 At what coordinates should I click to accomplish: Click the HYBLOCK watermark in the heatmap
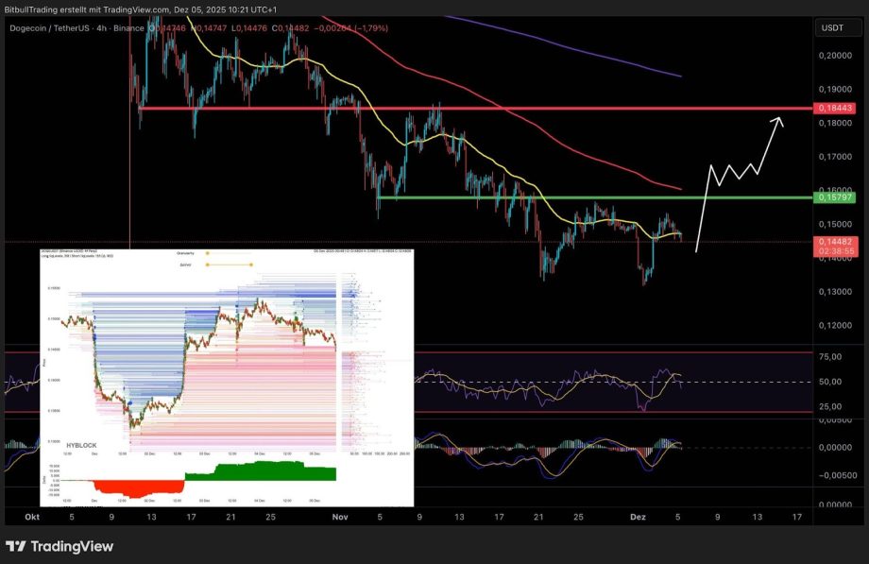click(79, 444)
